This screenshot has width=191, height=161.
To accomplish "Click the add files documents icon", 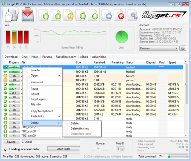I will coord(12,15).
